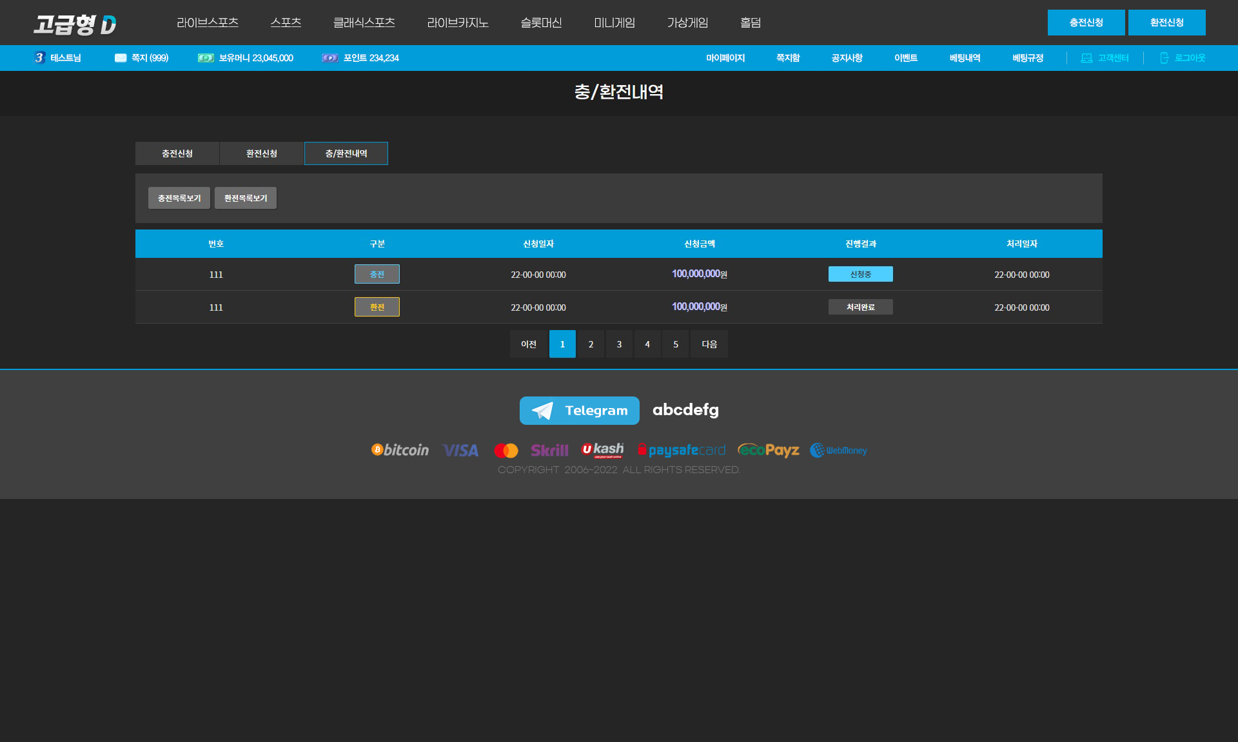The image size is (1238, 742).
Task: Select page 1 in pagination
Action: [x=562, y=344]
